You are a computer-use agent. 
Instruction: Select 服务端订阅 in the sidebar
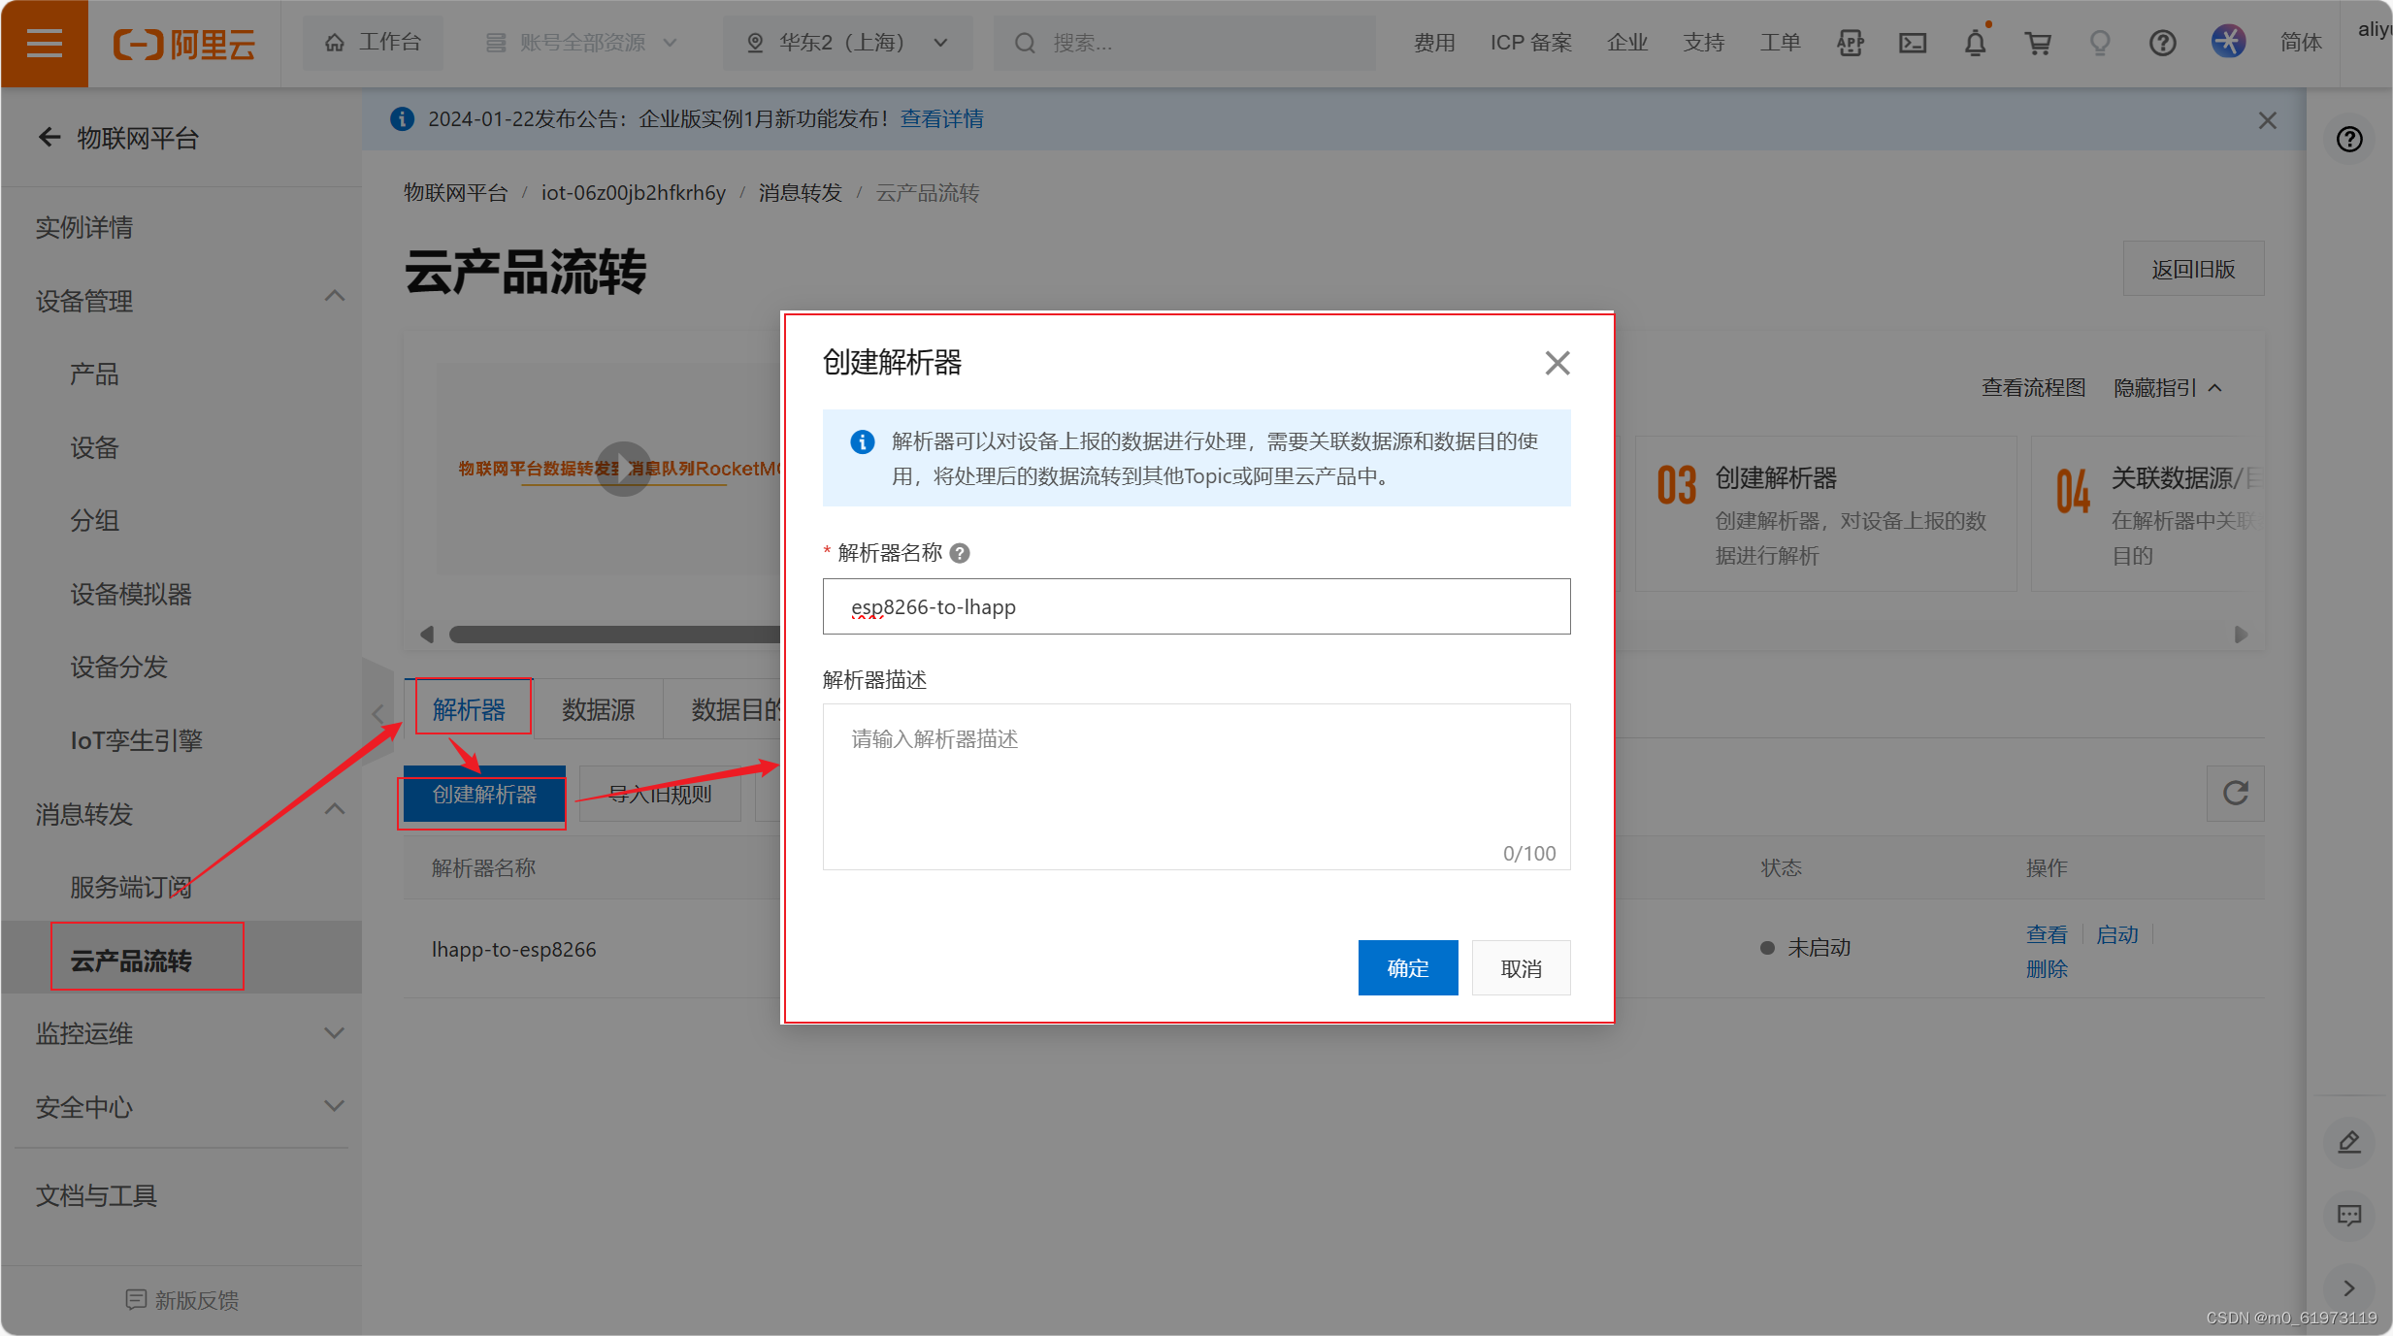[x=130, y=887]
